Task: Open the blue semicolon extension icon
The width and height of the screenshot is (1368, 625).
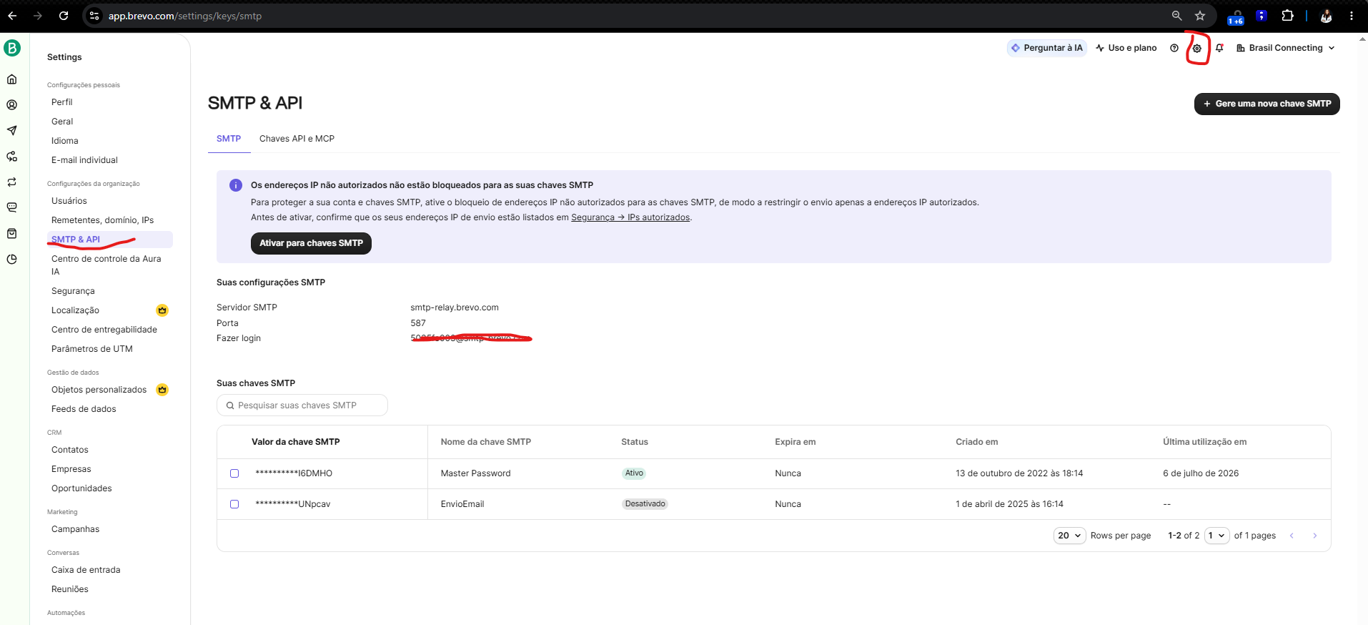Action: [x=1262, y=16]
